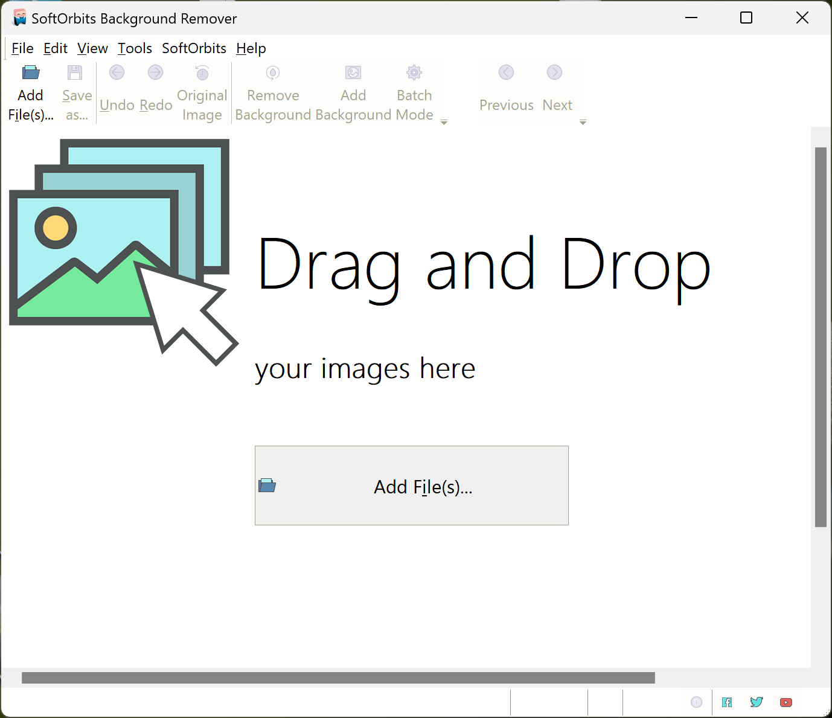
Task: Click the info icon in the status bar
Action: [x=696, y=702]
